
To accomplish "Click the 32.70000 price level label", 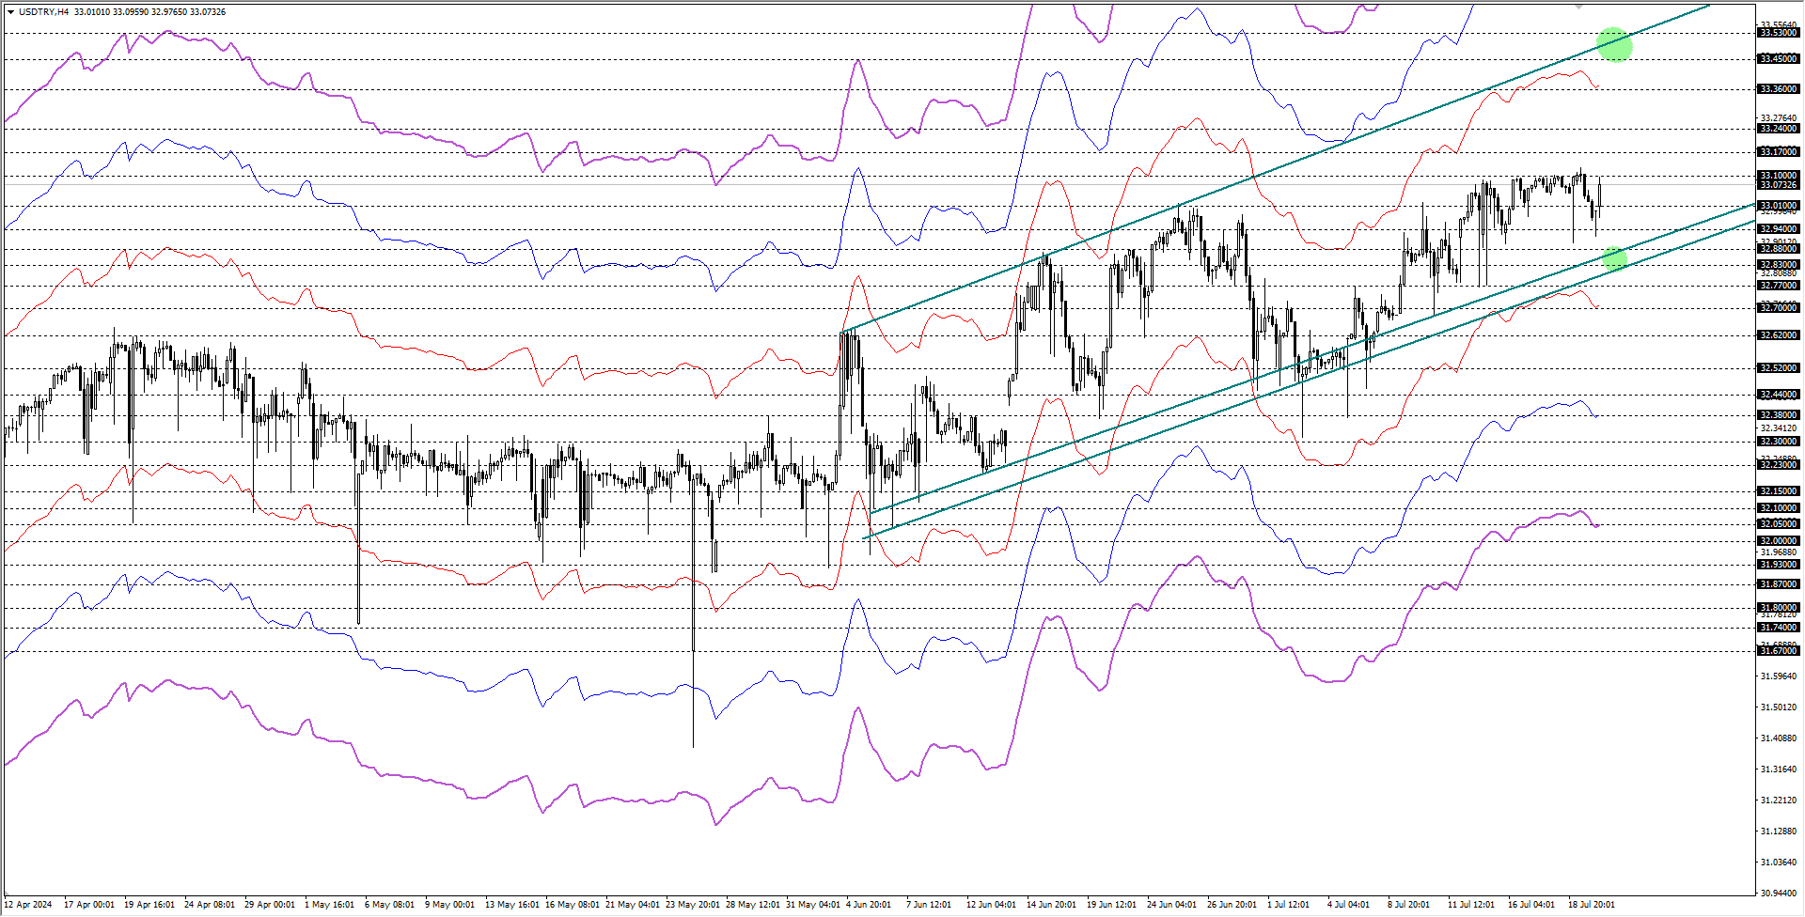I will point(1779,308).
